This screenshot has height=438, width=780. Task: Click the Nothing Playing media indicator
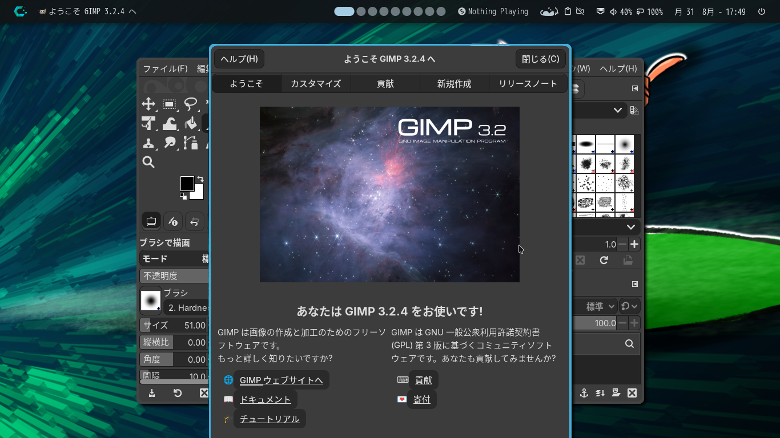pyautogui.click(x=493, y=11)
